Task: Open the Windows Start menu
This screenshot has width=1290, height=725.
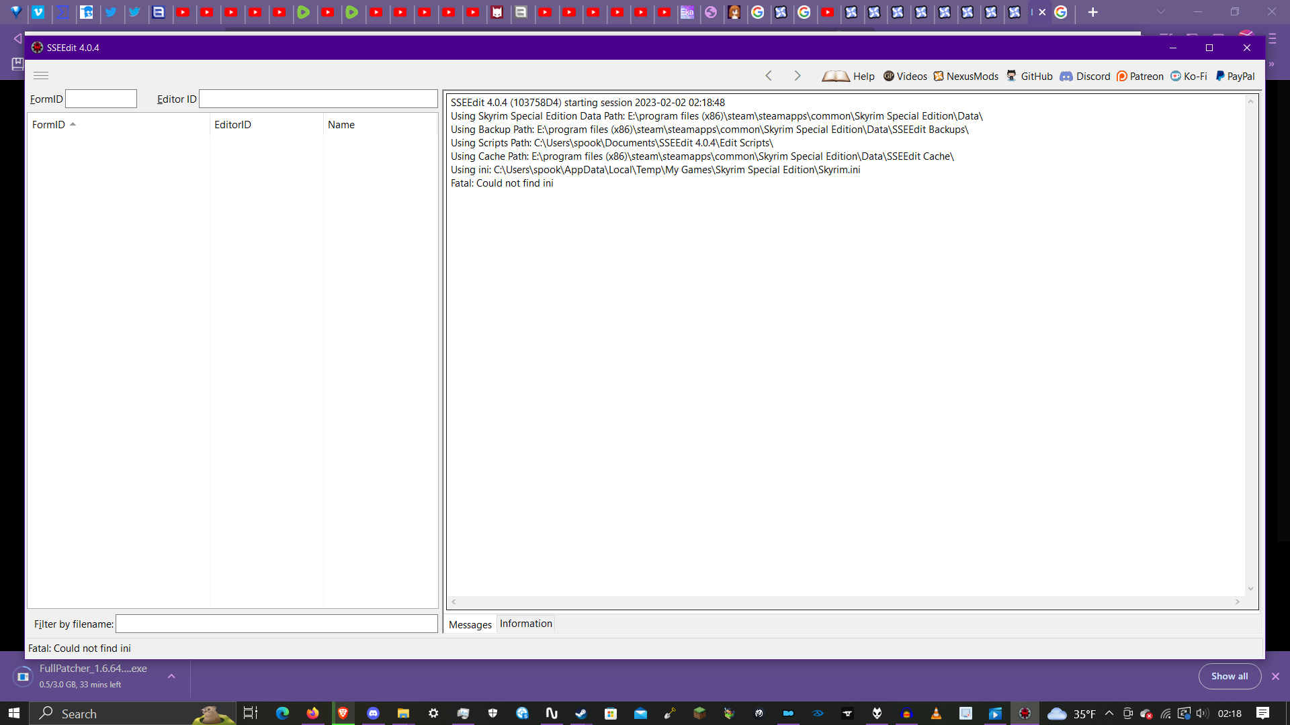Action: pyautogui.click(x=14, y=713)
